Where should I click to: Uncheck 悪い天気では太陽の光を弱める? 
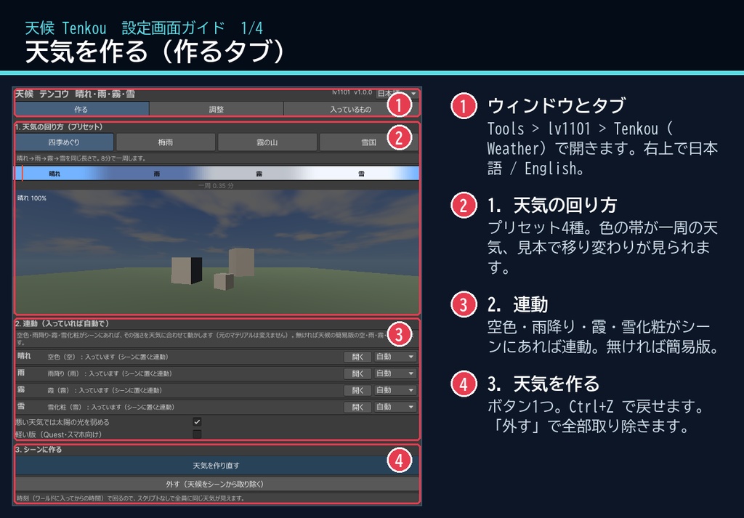(197, 421)
